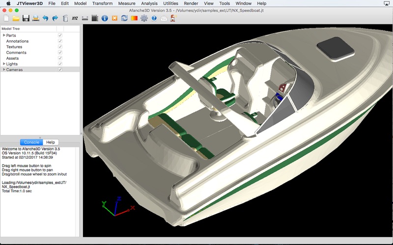Disable the Textures checkbox
This screenshot has width=393, height=245.
(x=60, y=47)
